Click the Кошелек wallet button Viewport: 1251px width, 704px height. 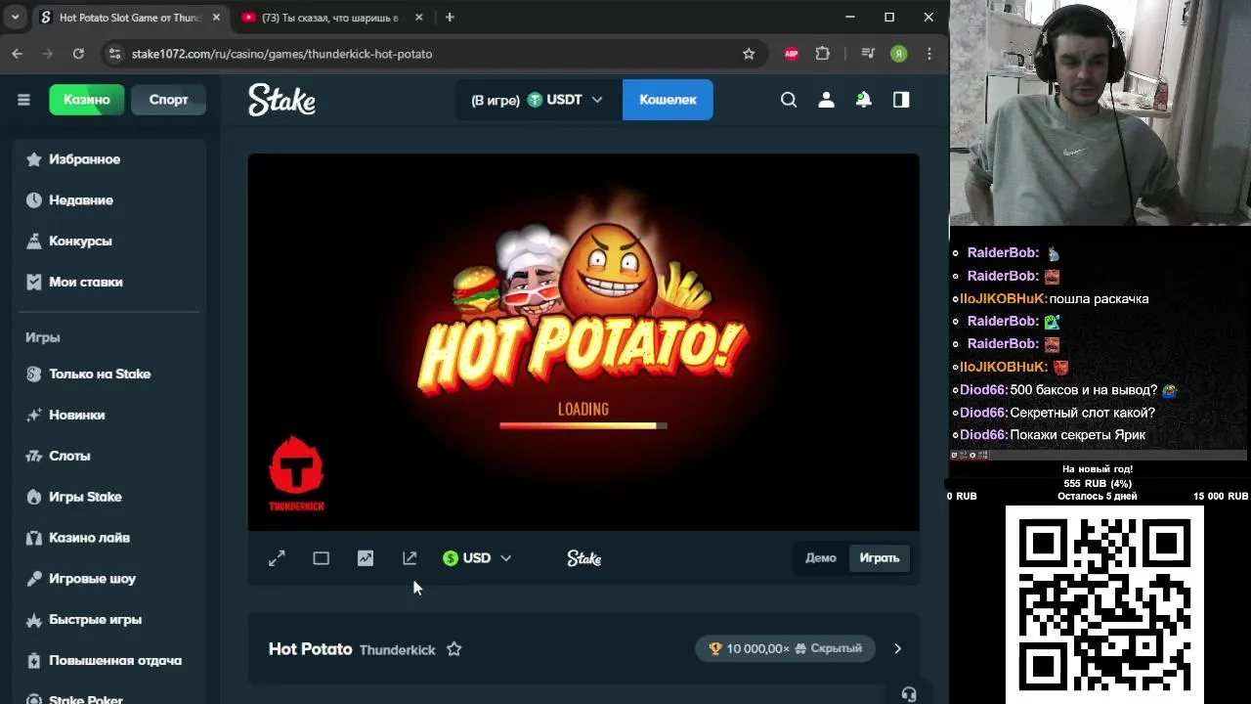tap(668, 100)
